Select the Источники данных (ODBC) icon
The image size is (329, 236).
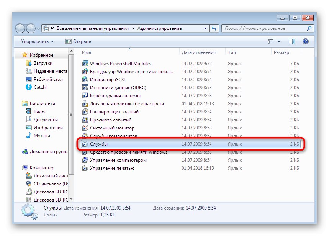pyautogui.click(x=85, y=88)
